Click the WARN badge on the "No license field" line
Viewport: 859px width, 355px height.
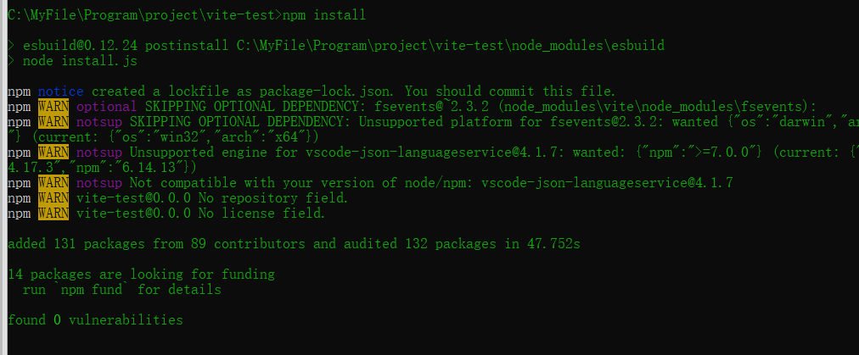(x=54, y=214)
